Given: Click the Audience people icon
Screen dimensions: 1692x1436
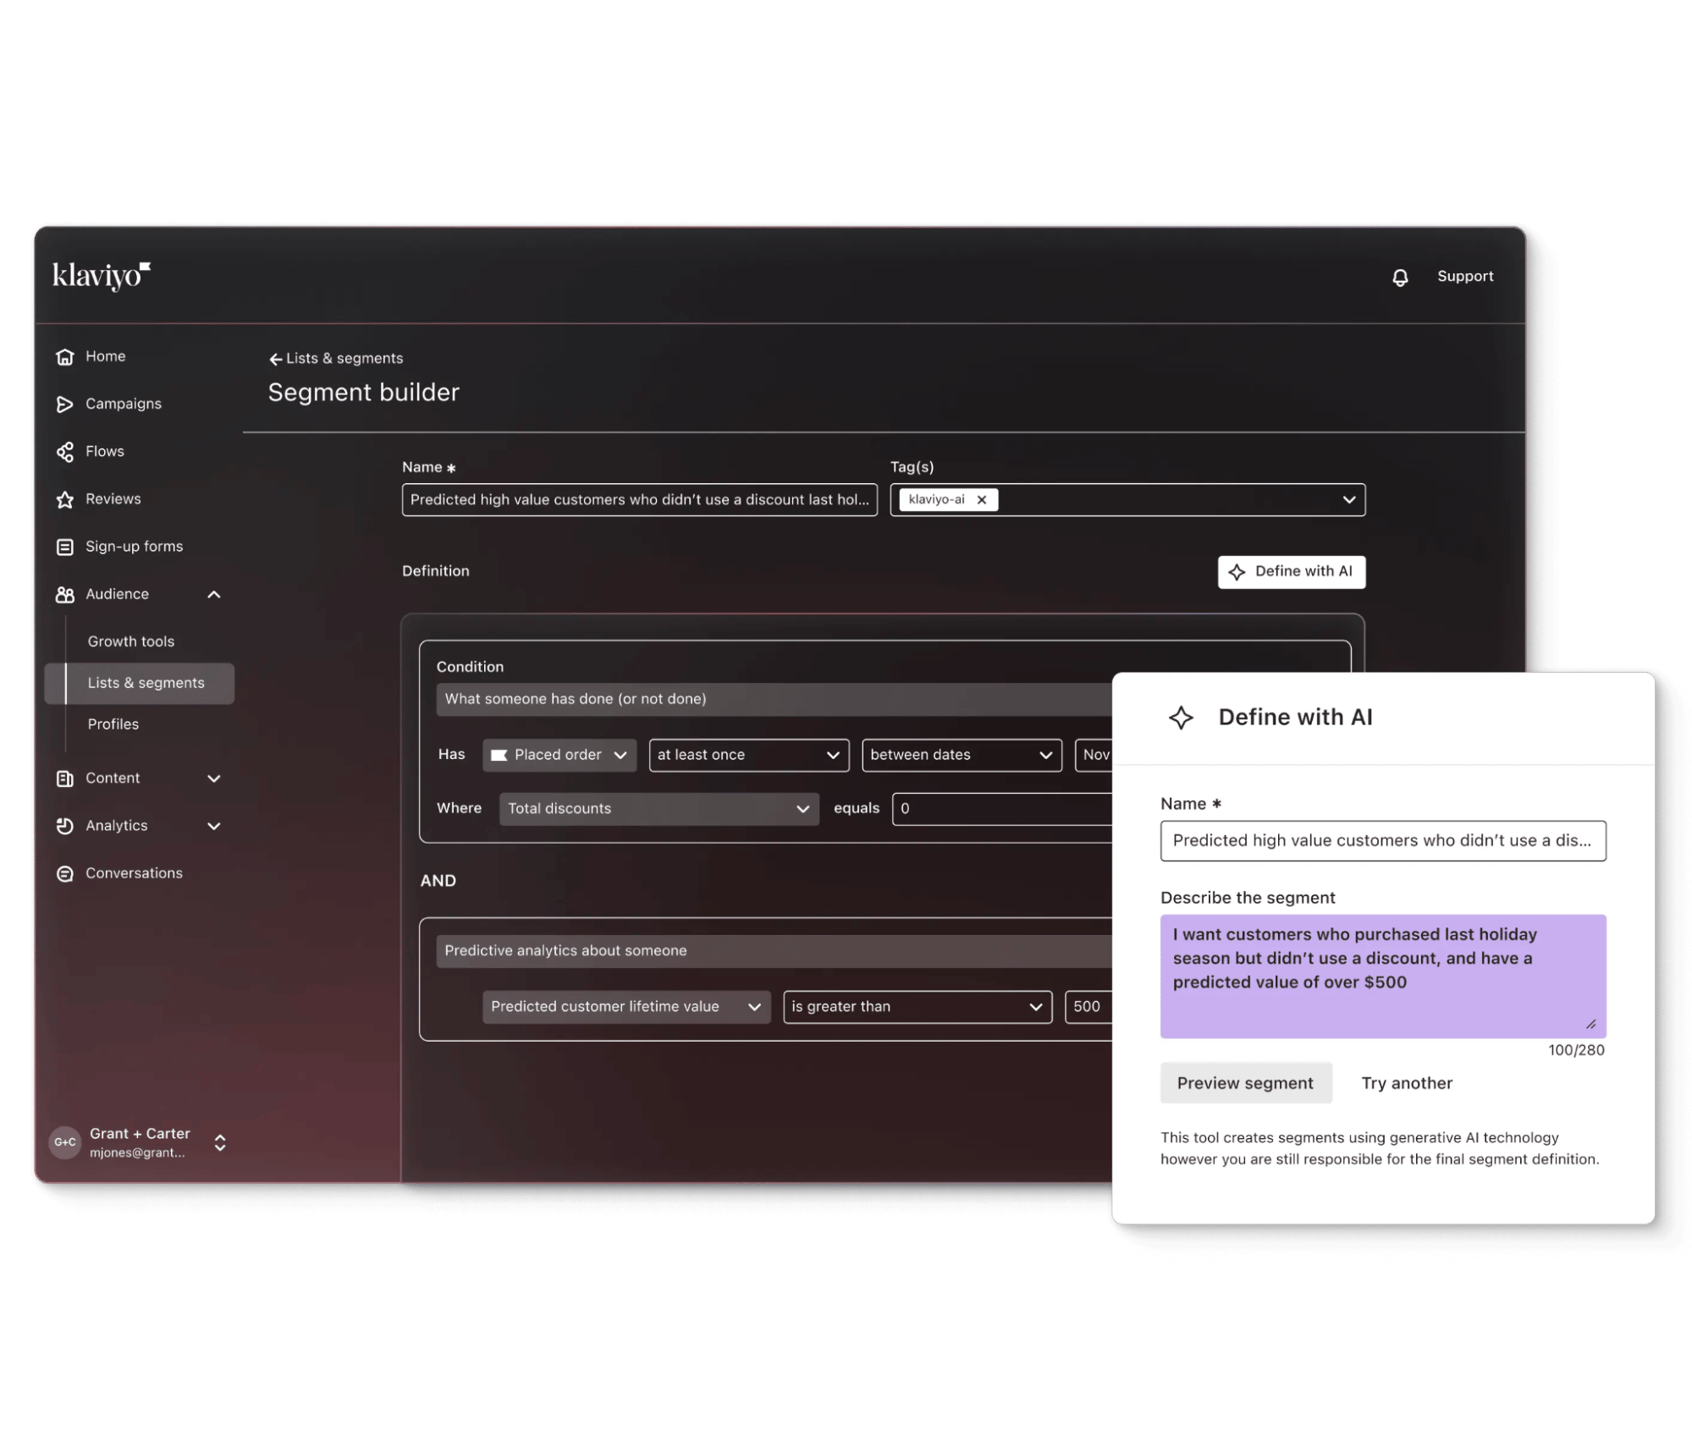Looking at the screenshot, I should click(x=65, y=594).
